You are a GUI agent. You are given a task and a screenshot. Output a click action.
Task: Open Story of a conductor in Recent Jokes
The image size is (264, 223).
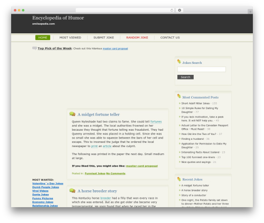point(194,195)
